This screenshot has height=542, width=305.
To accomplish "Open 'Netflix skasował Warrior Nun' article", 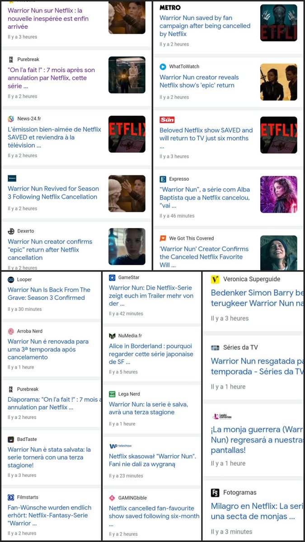I will coord(152,460).
